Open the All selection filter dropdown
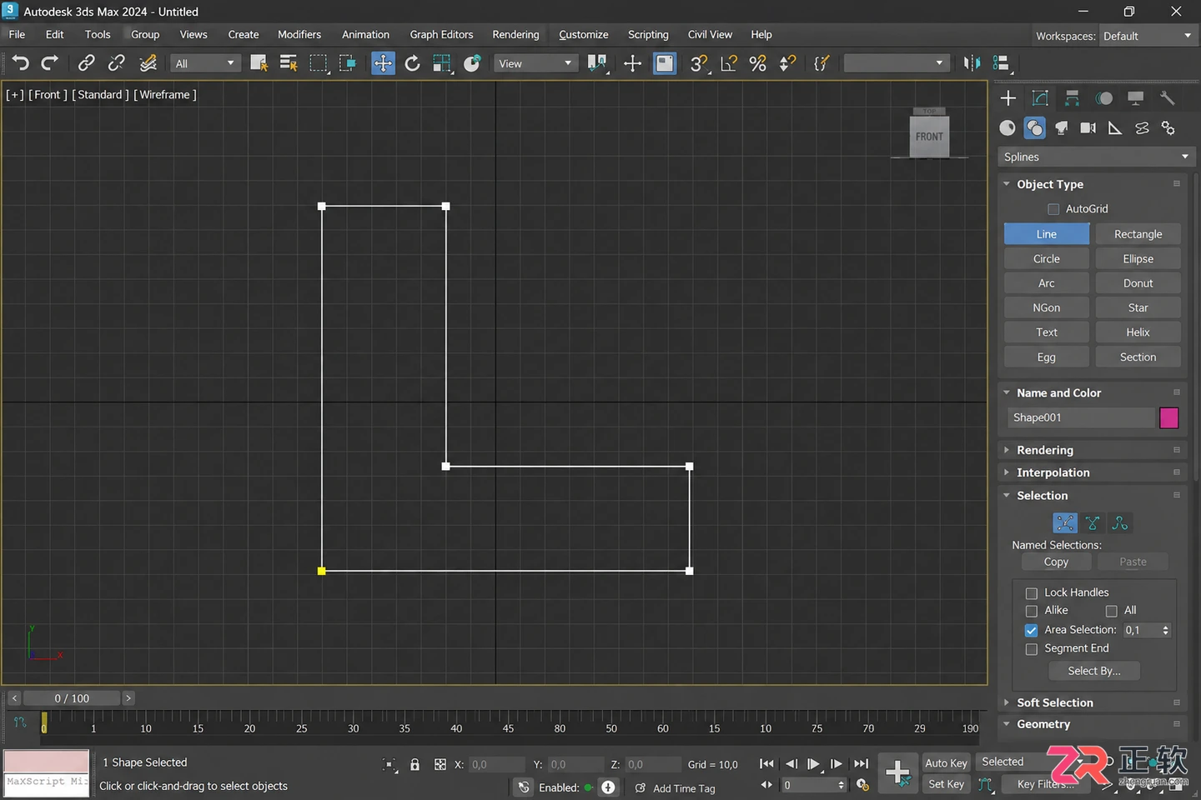The image size is (1201, 800). [x=205, y=63]
